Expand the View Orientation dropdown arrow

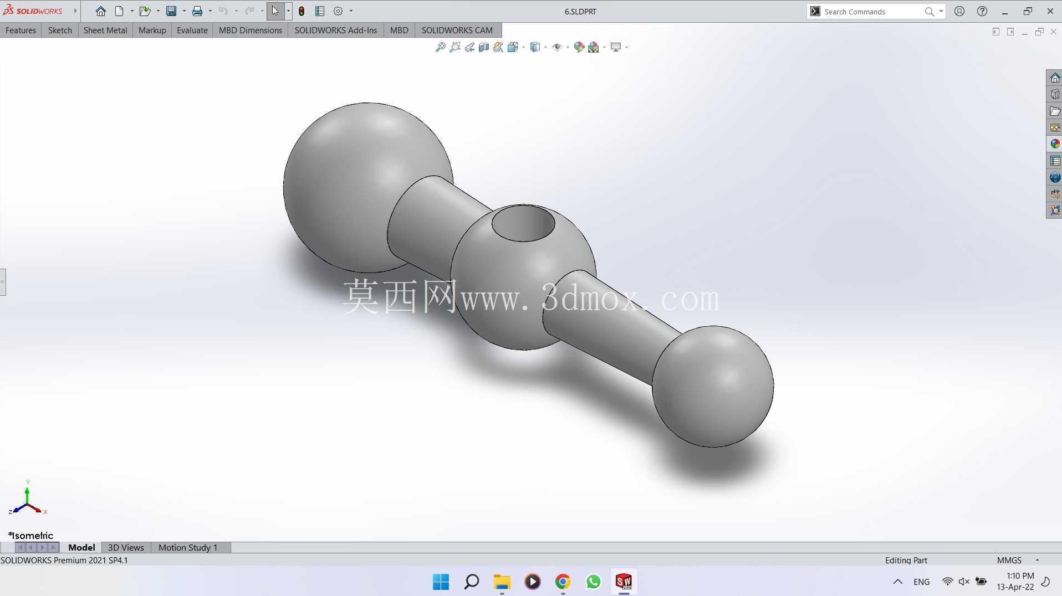pyautogui.click(x=523, y=48)
